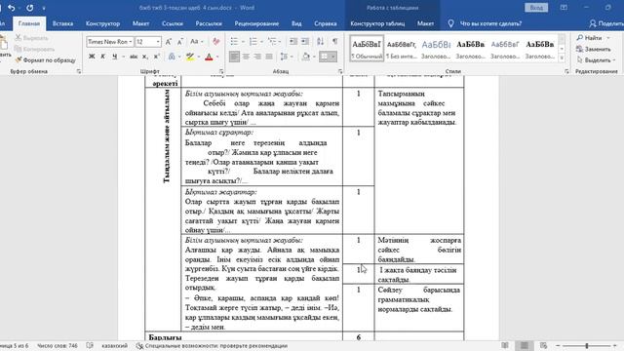Click accessibility check in status bar
The image size is (624, 351).
(x=212, y=346)
